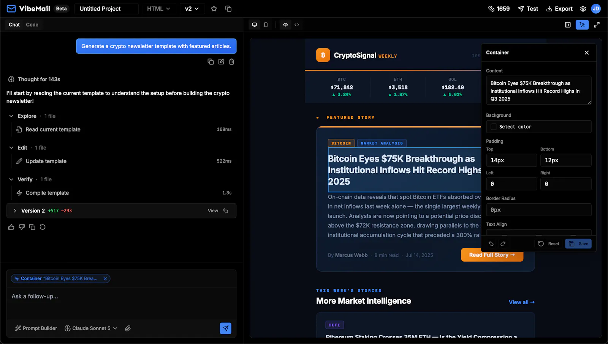Focus the Ask a follow-up input
Image resolution: width=608 pixels, height=344 pixels.
(121, 303)
